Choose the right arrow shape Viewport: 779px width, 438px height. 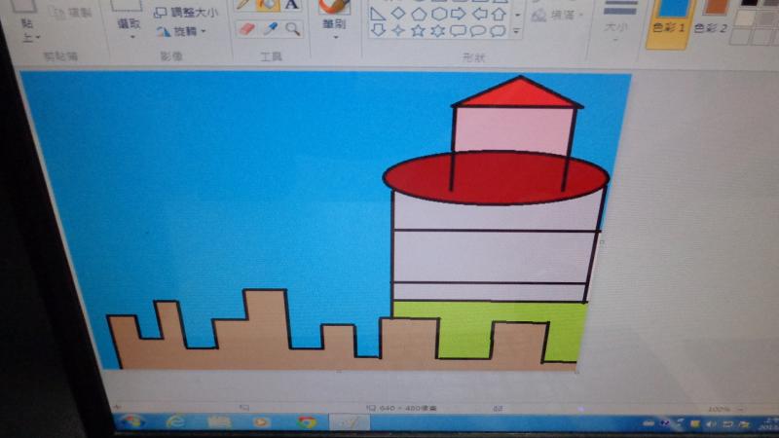pyautogui.click(x=459, y=14)
